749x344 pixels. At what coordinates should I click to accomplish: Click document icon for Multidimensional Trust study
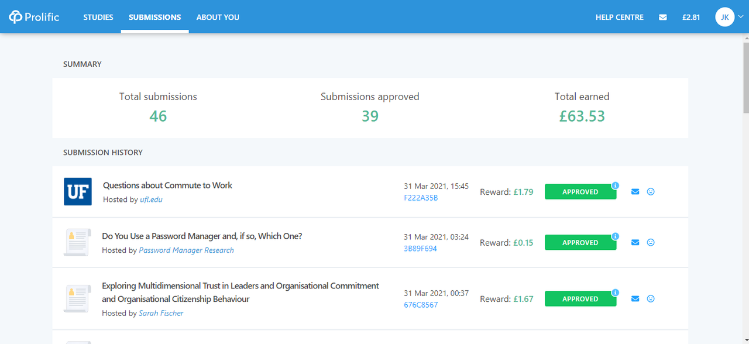pos(77,298)
